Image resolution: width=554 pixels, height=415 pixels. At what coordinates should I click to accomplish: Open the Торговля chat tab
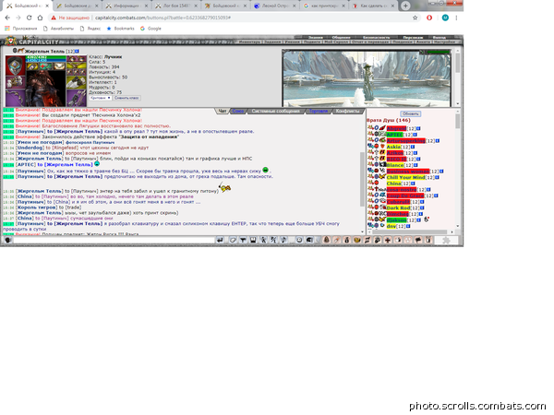(319, 112)
